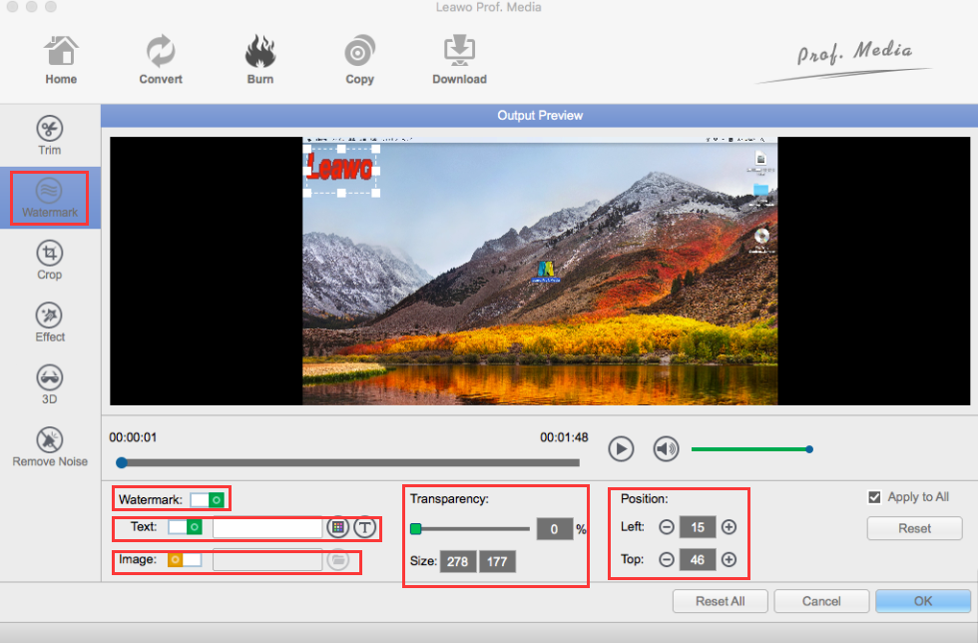Increase the Top position value
Image resolution: width=978 pixels, height=643 pixels.
pyautogui.click(x=729, y=559)
